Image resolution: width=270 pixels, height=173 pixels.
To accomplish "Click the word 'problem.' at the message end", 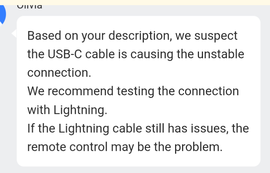I will pos(198,147).
